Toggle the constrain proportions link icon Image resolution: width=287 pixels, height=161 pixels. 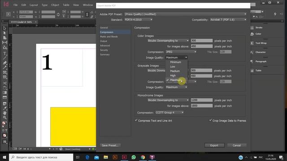pos(58,14)
